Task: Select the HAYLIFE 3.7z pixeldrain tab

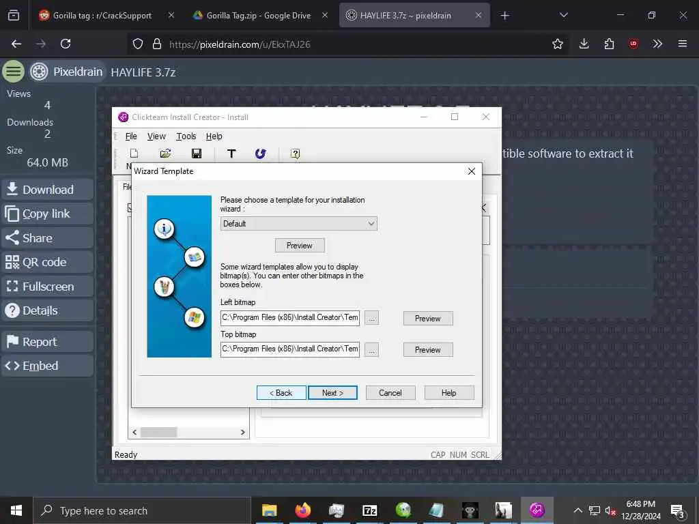Action: click(414, 15)
